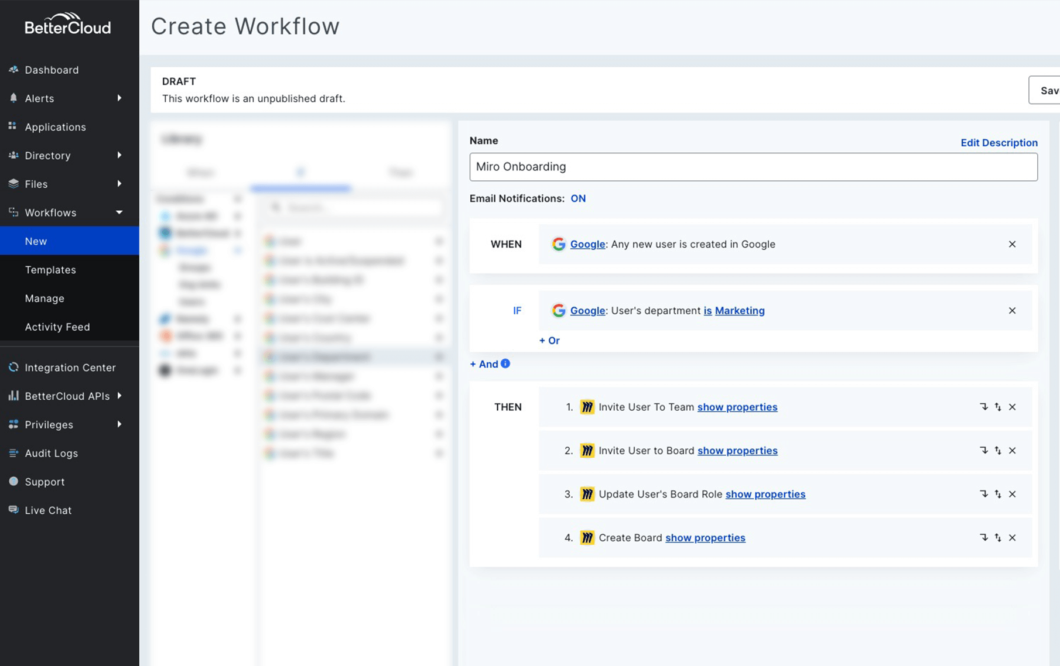Open Audit Logs label in sidebar
Screen dimensions: 1060x666
click(52, 453)
